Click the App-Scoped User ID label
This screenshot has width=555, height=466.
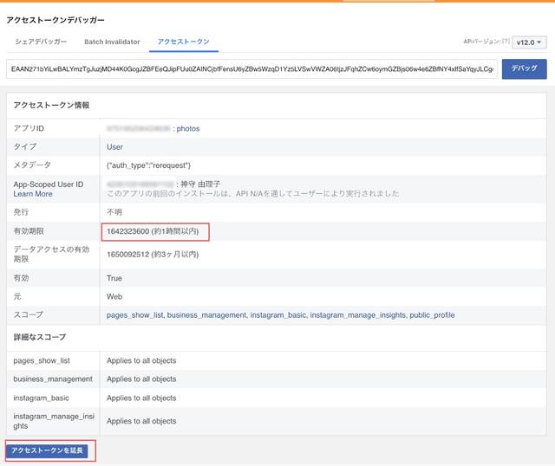point(49,184)
